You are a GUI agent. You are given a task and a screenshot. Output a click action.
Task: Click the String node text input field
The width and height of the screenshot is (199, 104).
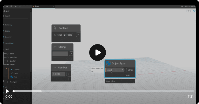(x=60, y=54)
